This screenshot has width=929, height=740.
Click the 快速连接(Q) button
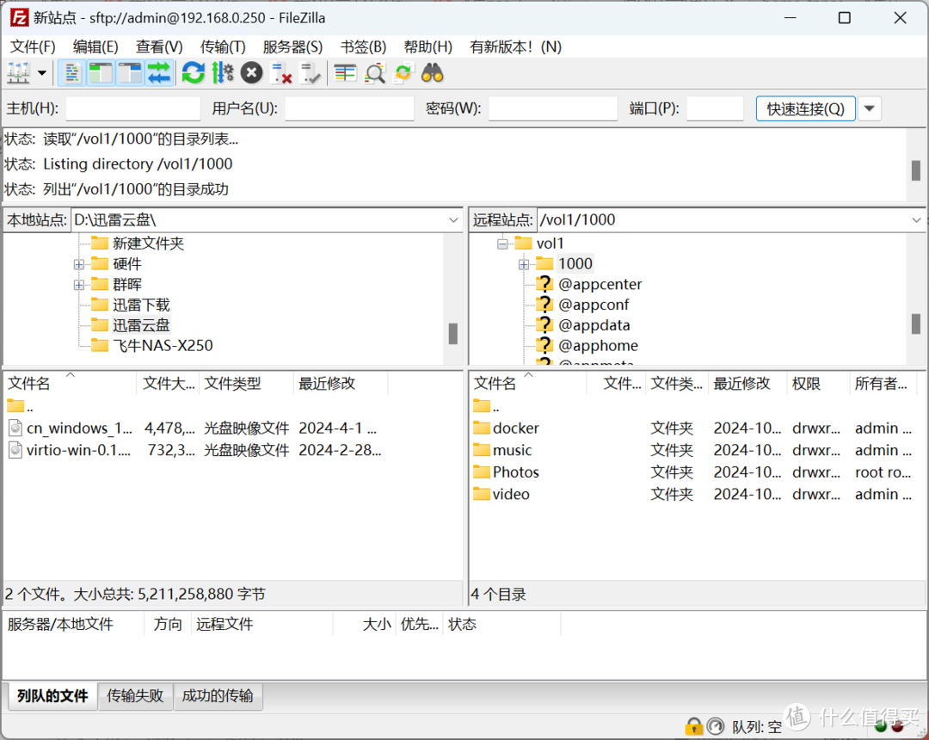click(x=805, y=108)
